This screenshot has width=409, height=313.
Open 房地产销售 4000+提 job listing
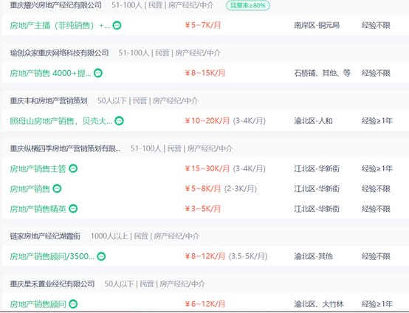pos(51,73)
